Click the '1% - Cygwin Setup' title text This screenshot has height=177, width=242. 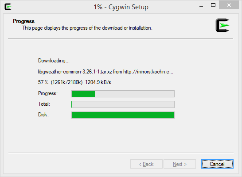121,7
